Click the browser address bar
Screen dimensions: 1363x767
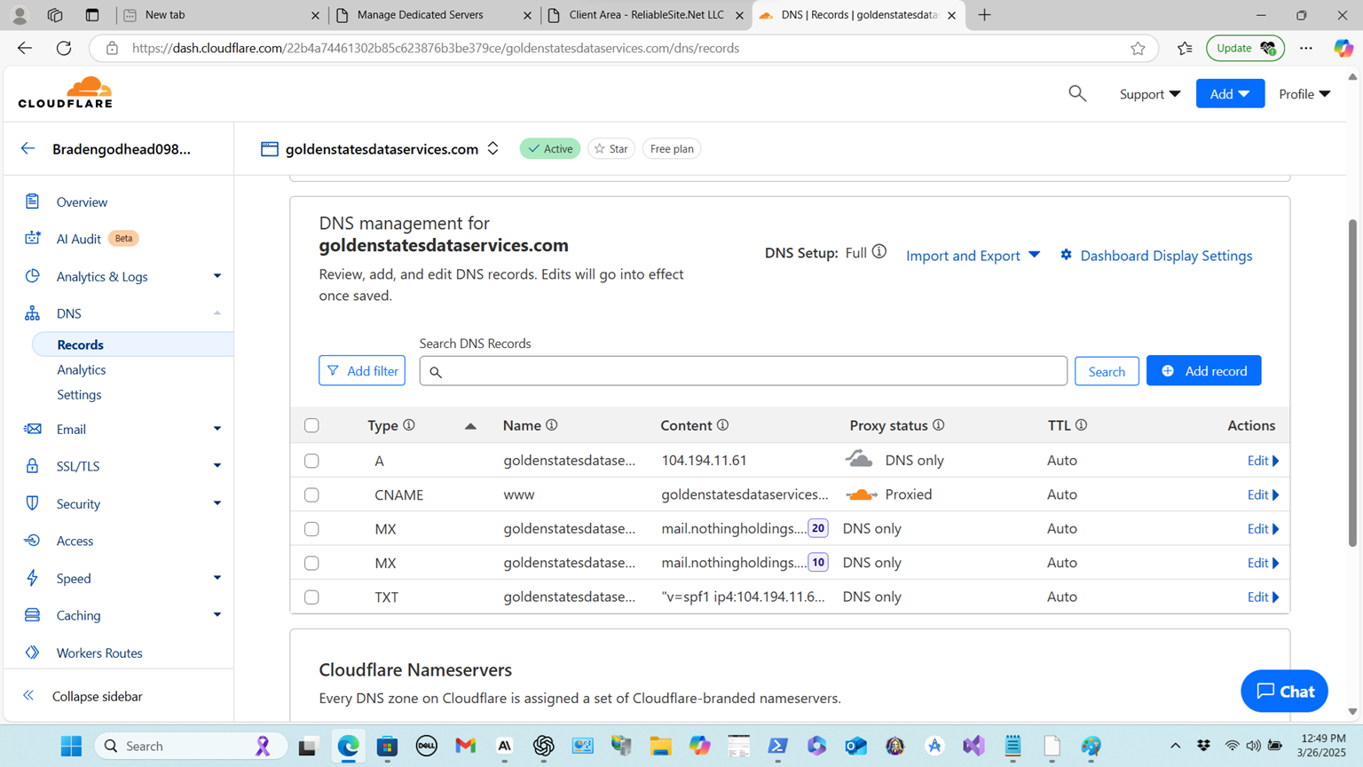tap(621, 48)
